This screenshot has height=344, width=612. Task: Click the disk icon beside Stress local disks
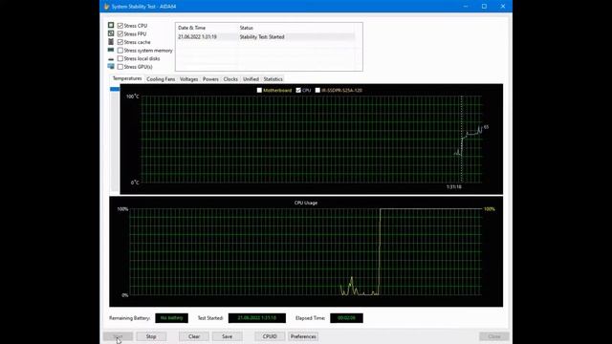111,59
